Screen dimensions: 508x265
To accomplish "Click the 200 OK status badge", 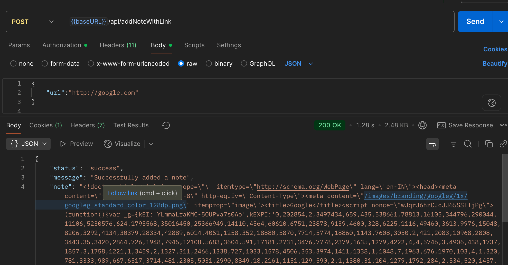I will click(330, 125).
